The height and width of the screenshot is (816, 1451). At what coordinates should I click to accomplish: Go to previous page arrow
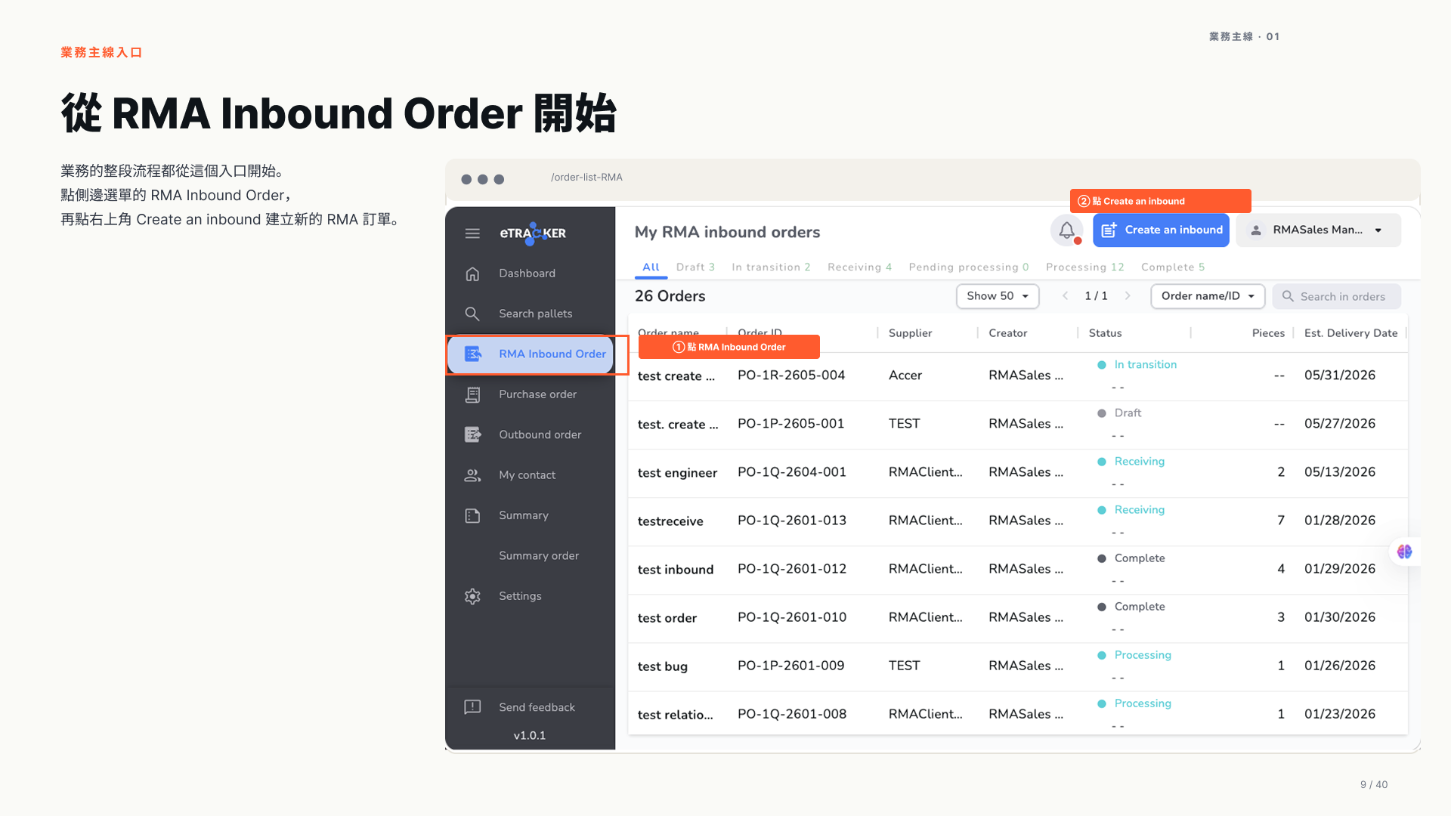click(1065, 296)
